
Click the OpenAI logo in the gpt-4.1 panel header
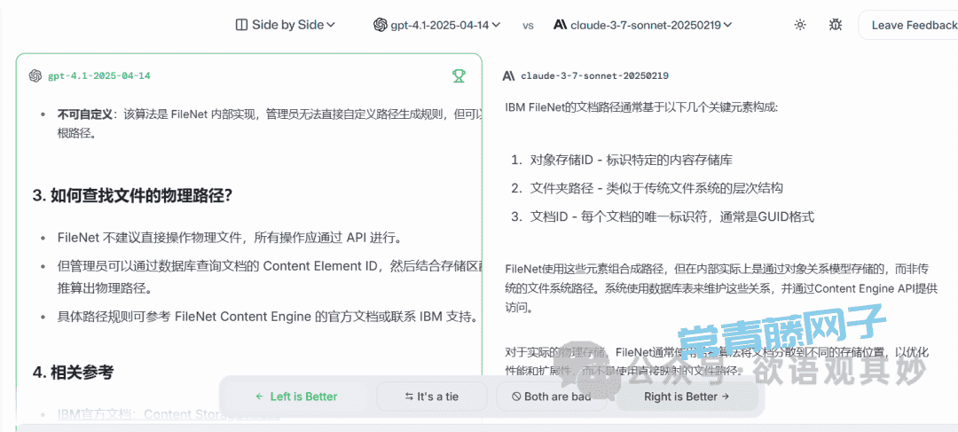coord(35,75)
